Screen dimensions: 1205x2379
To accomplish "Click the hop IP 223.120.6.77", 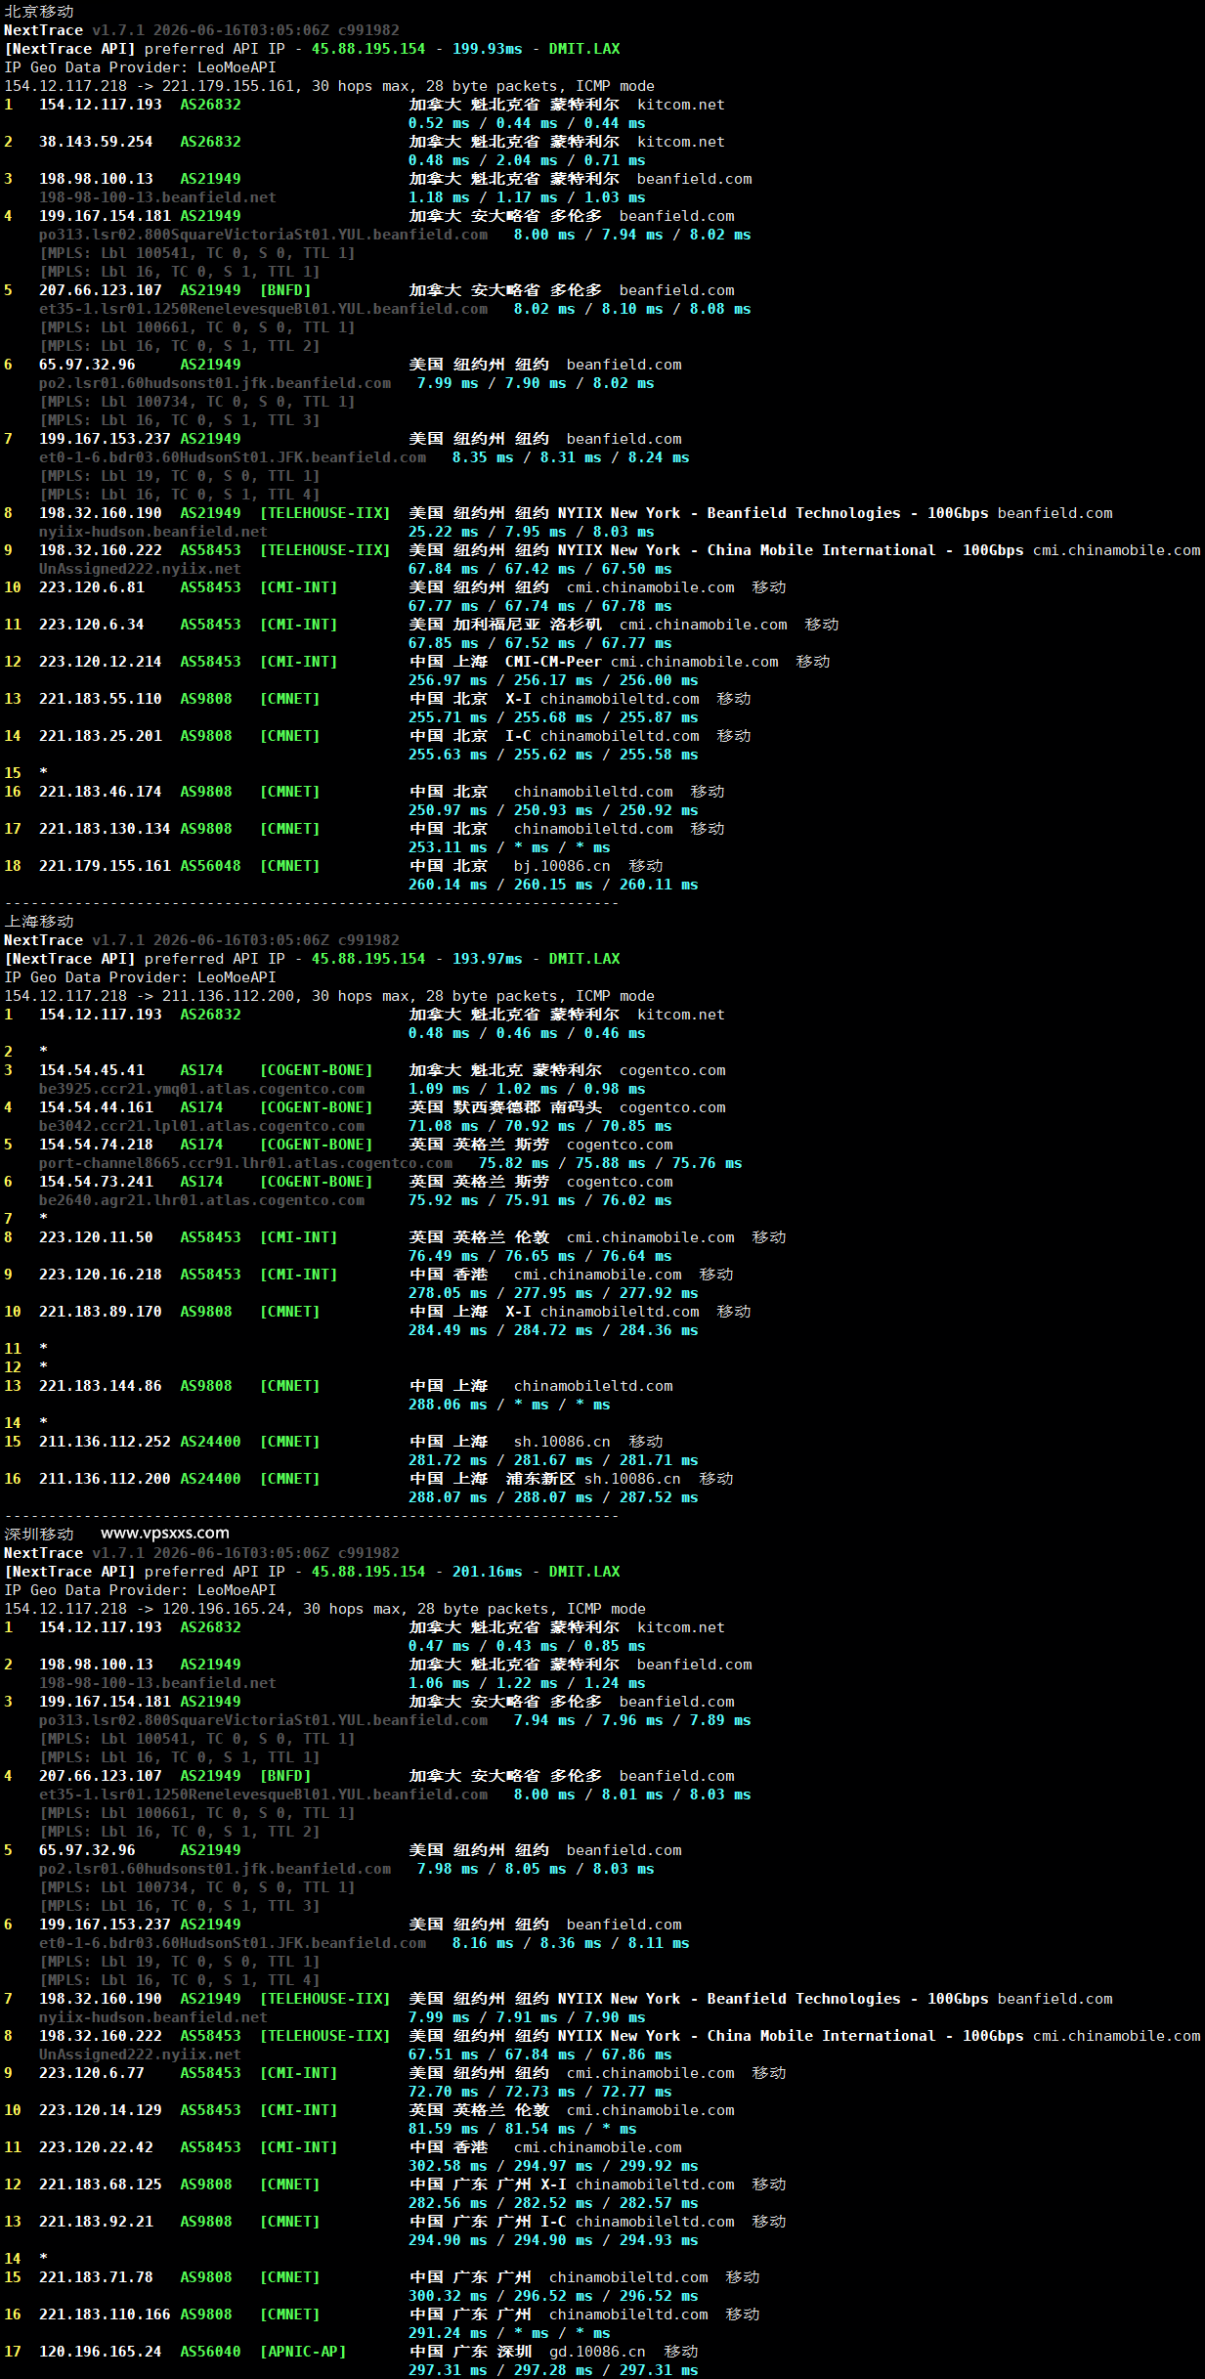I will (x=92, y=2073).
